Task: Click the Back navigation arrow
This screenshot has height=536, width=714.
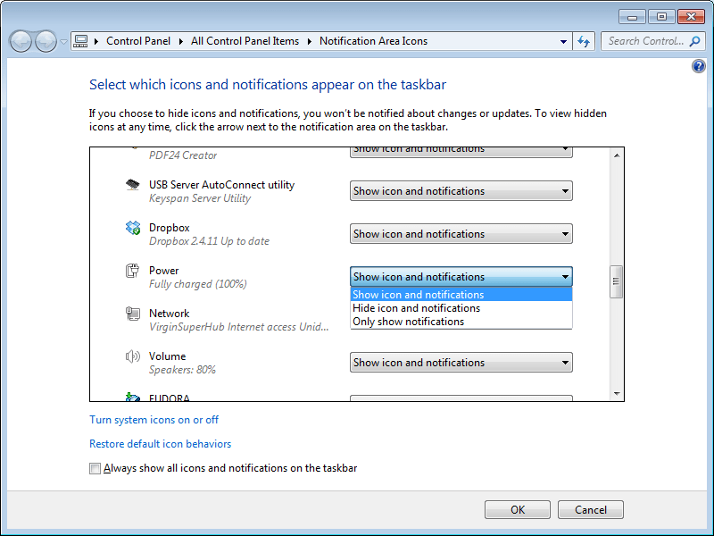Action: (21, 41)
